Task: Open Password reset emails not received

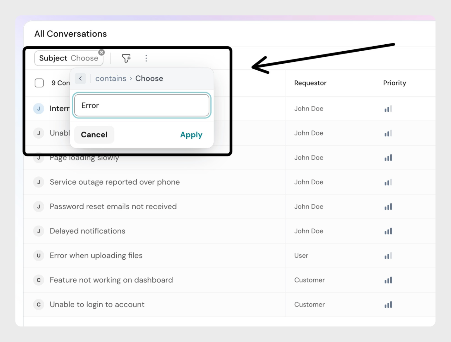Action: (113, 206)
